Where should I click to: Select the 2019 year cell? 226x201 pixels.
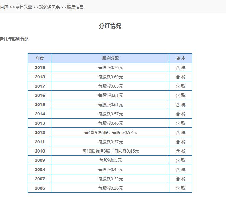(40, 68)
